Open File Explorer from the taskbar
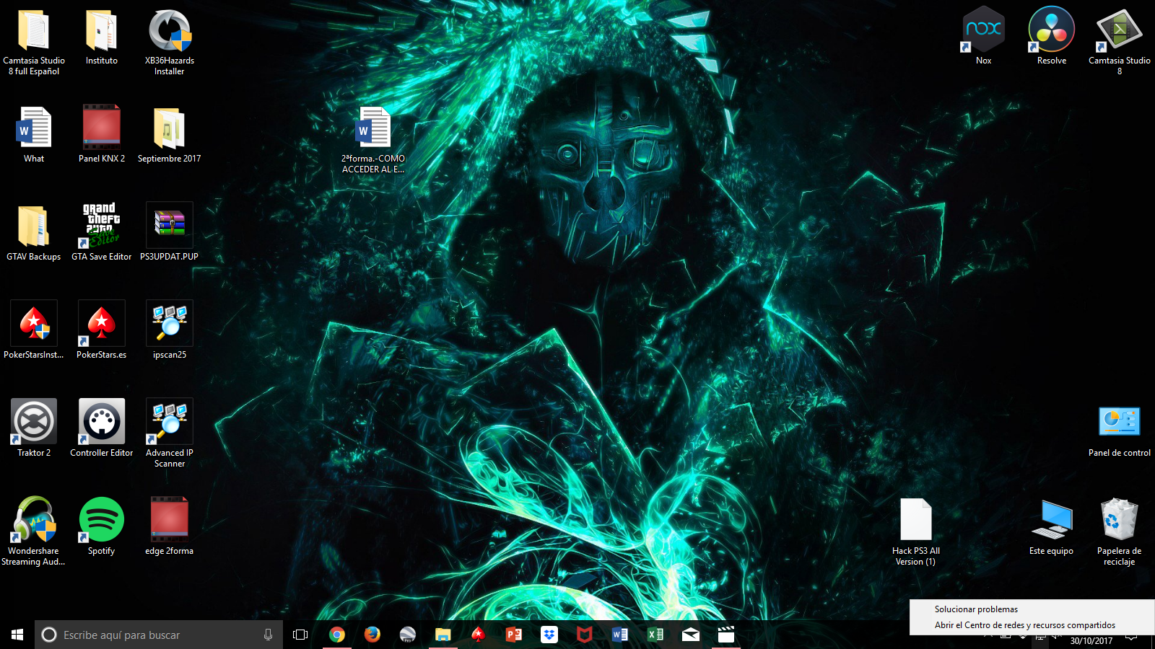The width and height of the screenshot is (1155, 649). (x=443, y=635)
